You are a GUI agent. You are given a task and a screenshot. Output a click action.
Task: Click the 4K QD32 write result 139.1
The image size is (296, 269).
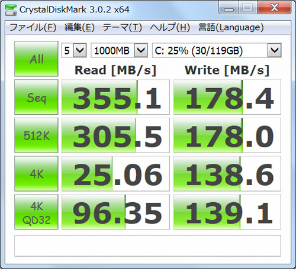pyautogui.click(x=227, y=212)
